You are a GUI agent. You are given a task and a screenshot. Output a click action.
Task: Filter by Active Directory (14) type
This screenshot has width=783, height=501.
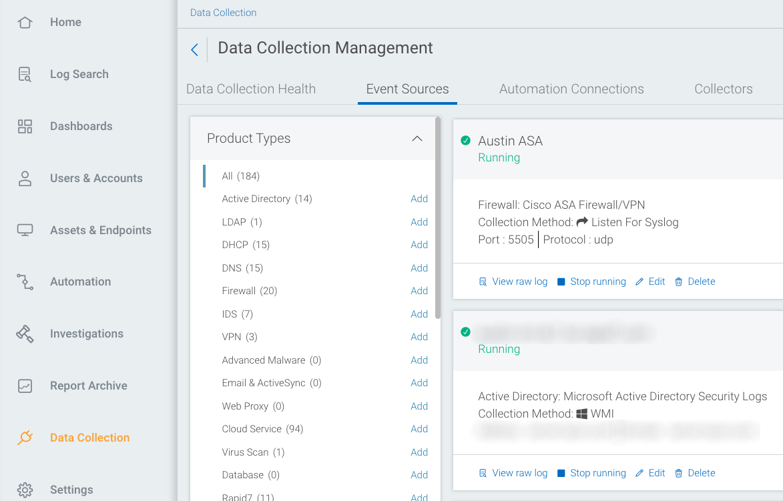tap(266, 199)
